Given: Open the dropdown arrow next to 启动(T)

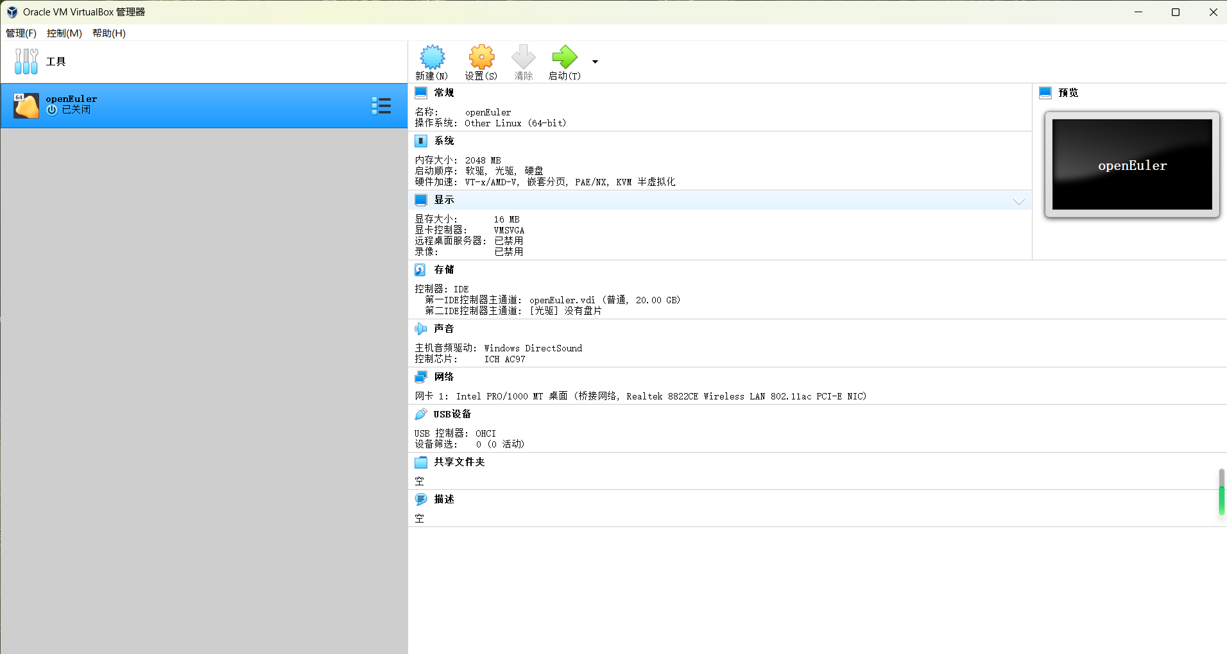Looking at the screenshot, I should [595, 62].
